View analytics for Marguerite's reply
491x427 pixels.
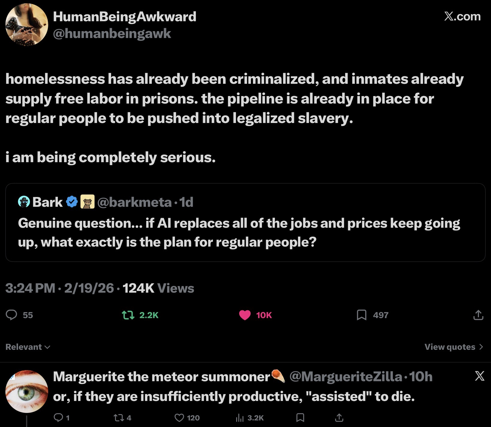(240, 418)
